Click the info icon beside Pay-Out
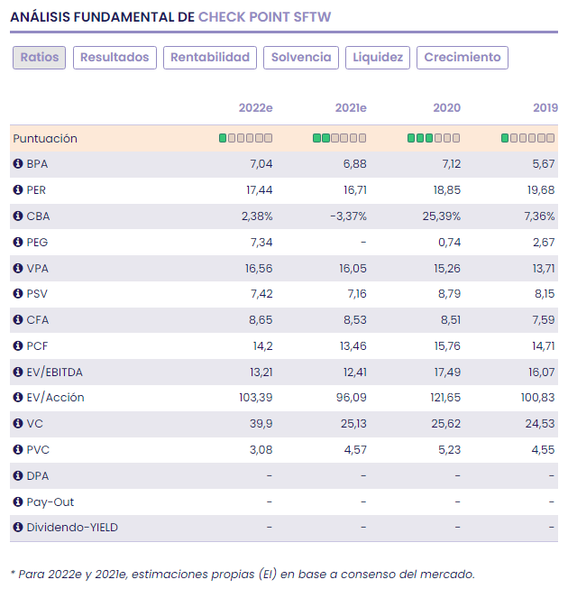 17,501
